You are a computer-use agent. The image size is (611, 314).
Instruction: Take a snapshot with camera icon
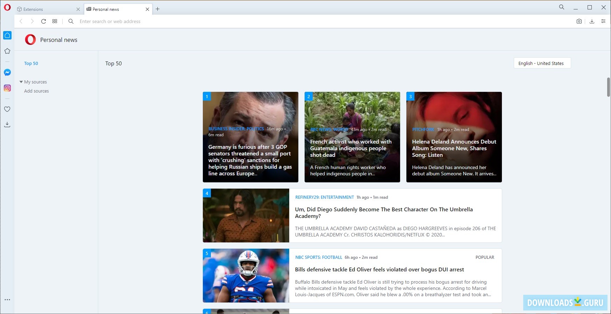pos(579,21)
